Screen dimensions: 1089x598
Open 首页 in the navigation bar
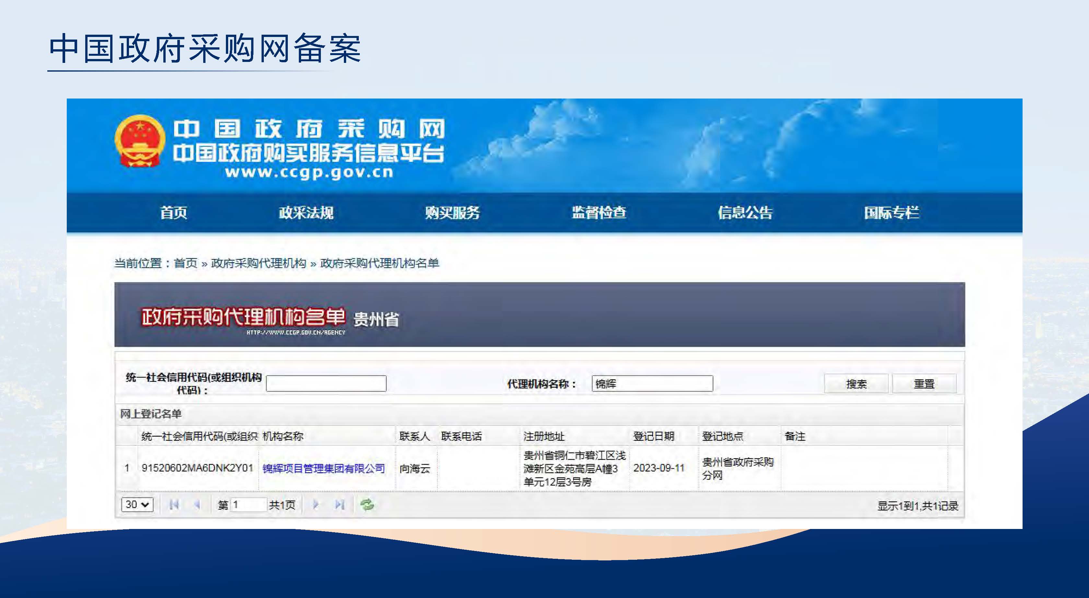(x=173, y=212)
